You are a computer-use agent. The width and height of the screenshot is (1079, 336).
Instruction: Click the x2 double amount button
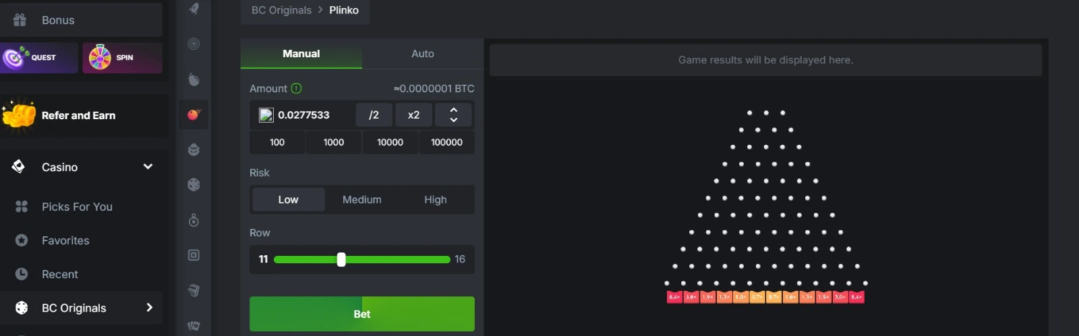click(x=413, y=115)
